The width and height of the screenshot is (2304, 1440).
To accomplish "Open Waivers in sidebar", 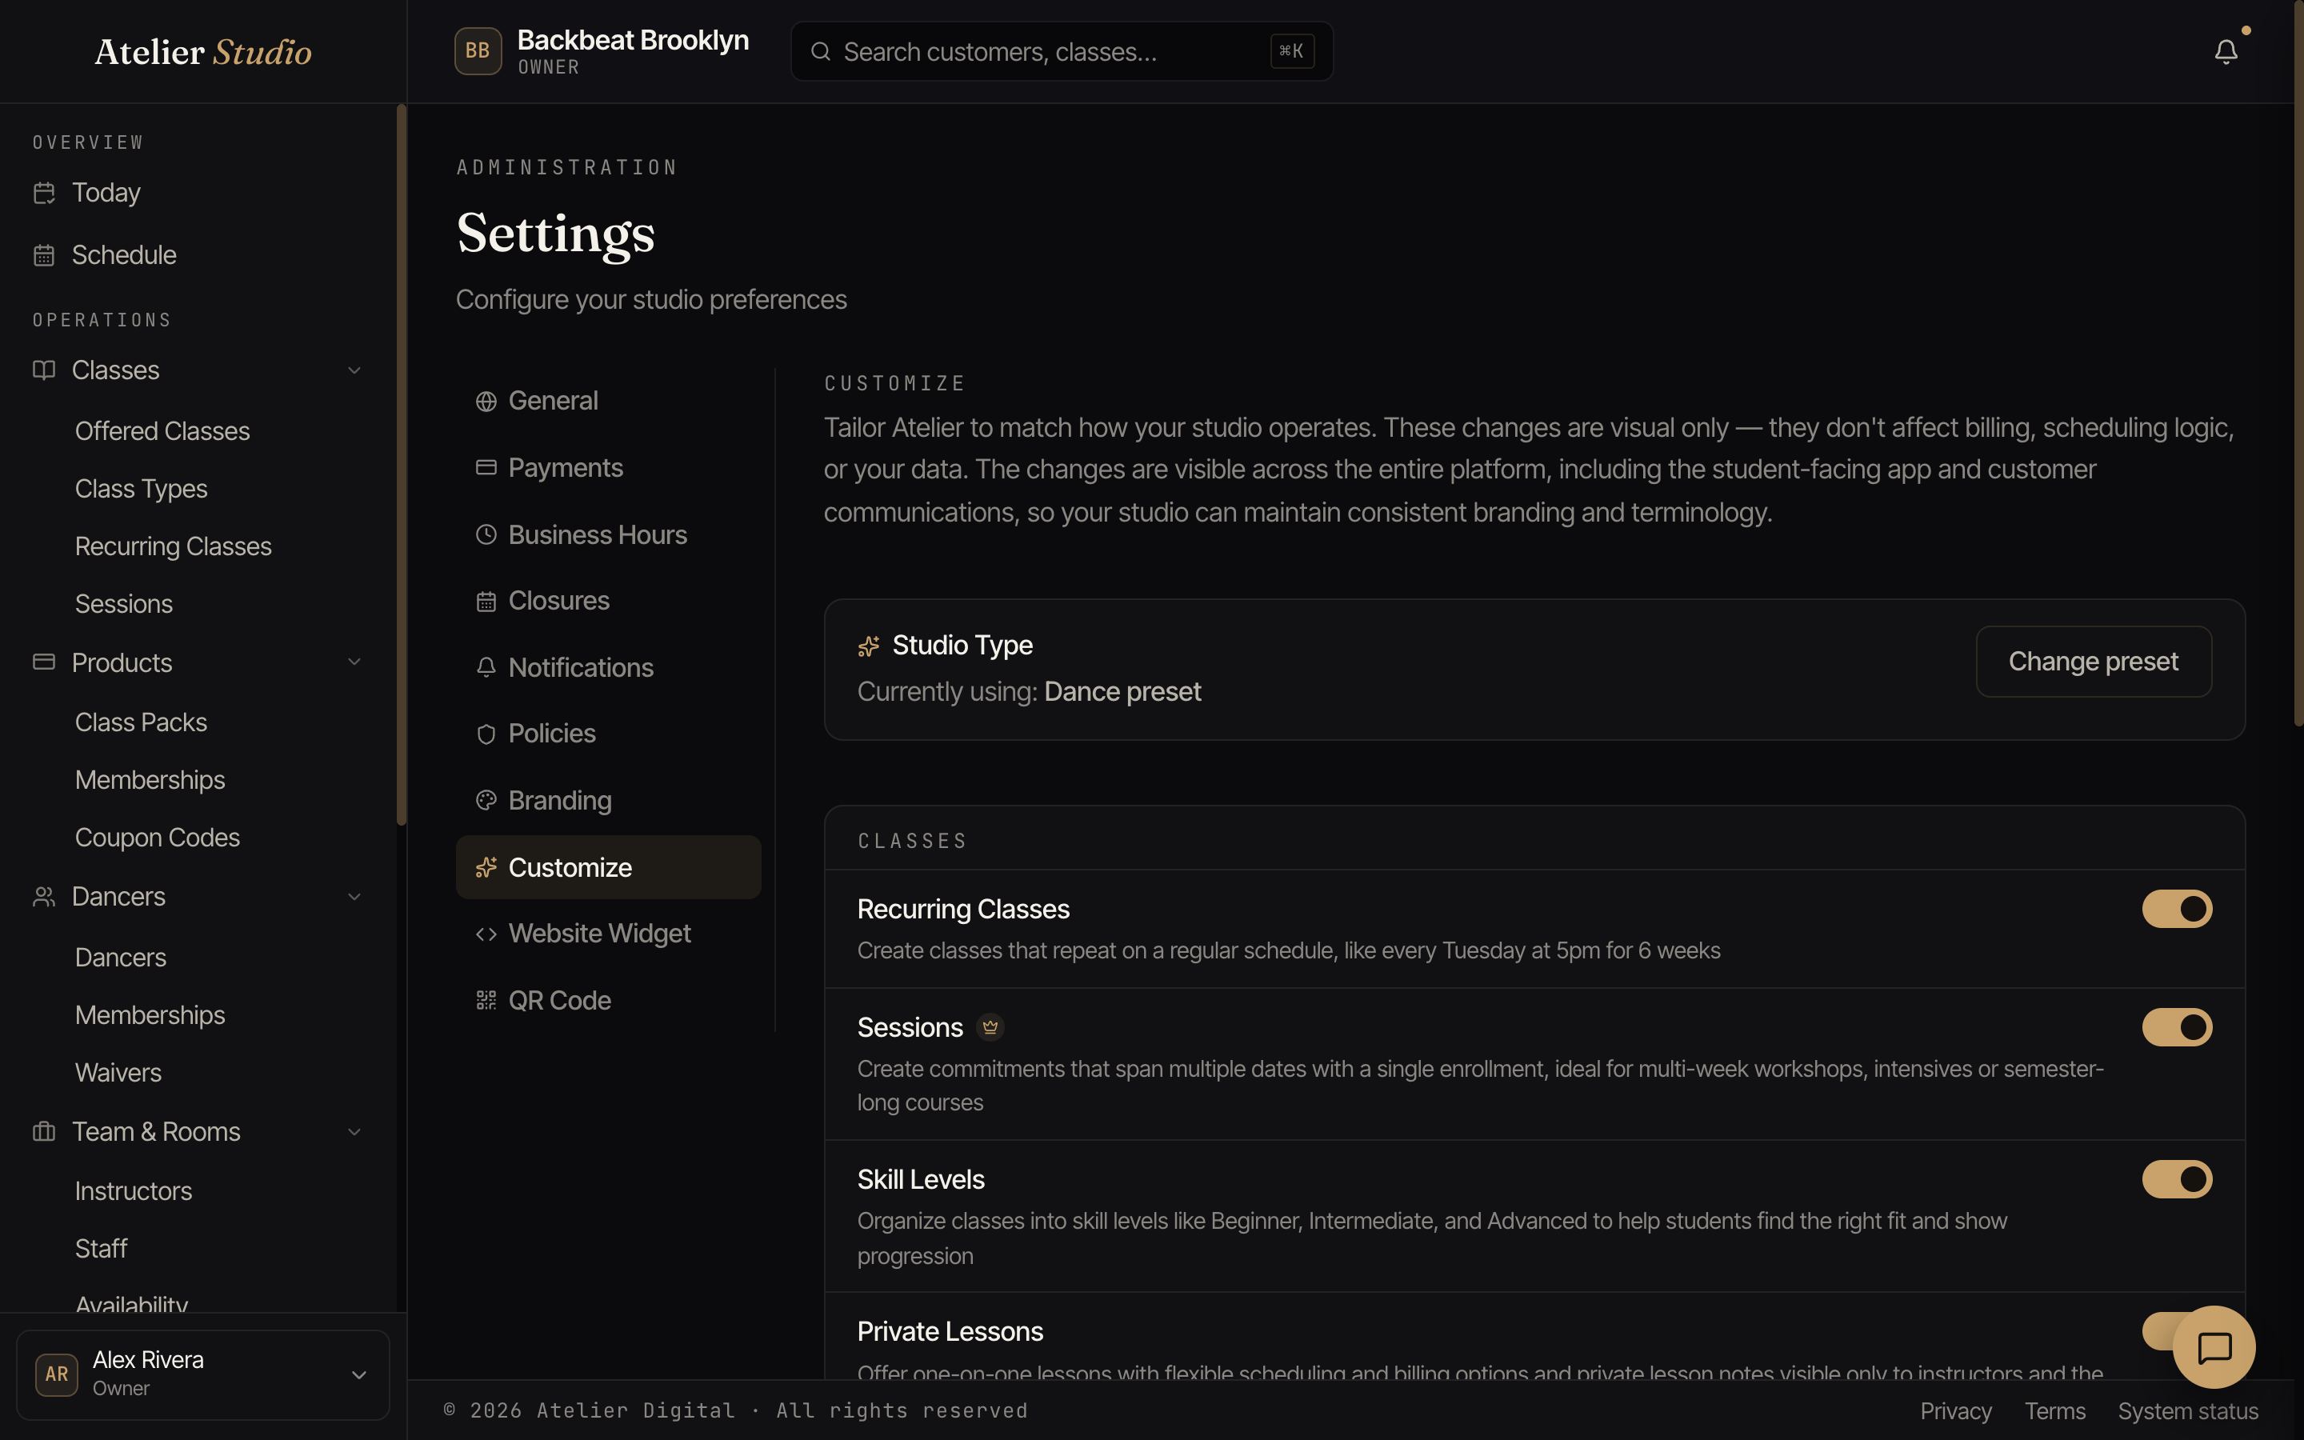I will [x=118, y=1072].
